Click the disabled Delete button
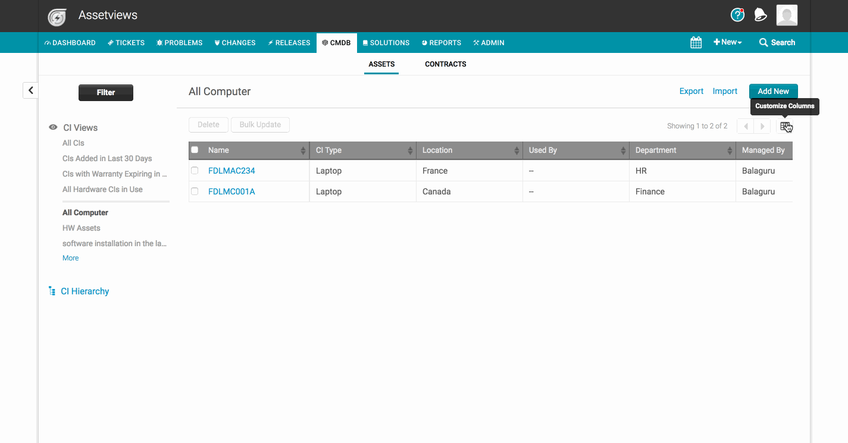The image size is (848, 443). point(208,125)
